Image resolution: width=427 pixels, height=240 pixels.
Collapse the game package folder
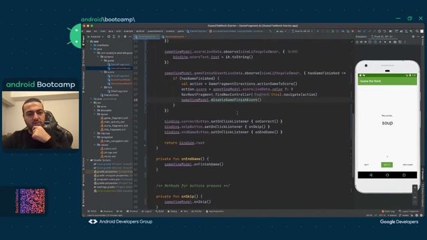101,61
